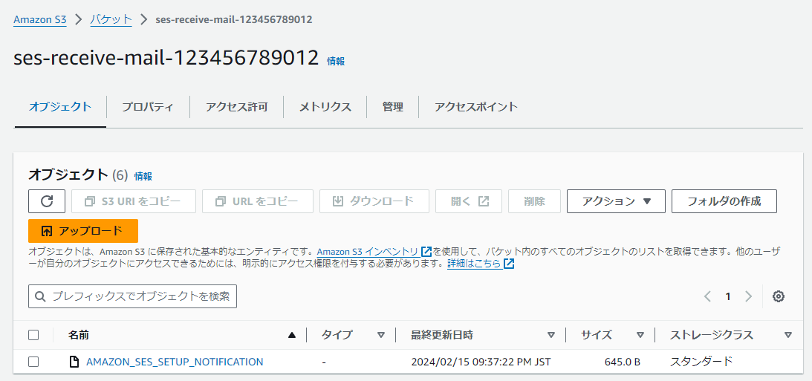Open the AMAZON_SES_SETUP_NOTIFICATION object link

[175, 362]
